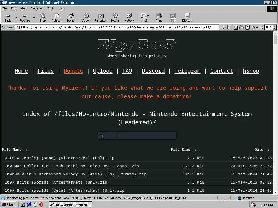Open the Forward history dropdown arrow
This screenshot has height=208, width=278.
[x=34, y=18]
